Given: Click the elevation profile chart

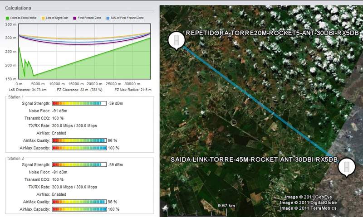Looking at the screenshot, I should point(84,51).
